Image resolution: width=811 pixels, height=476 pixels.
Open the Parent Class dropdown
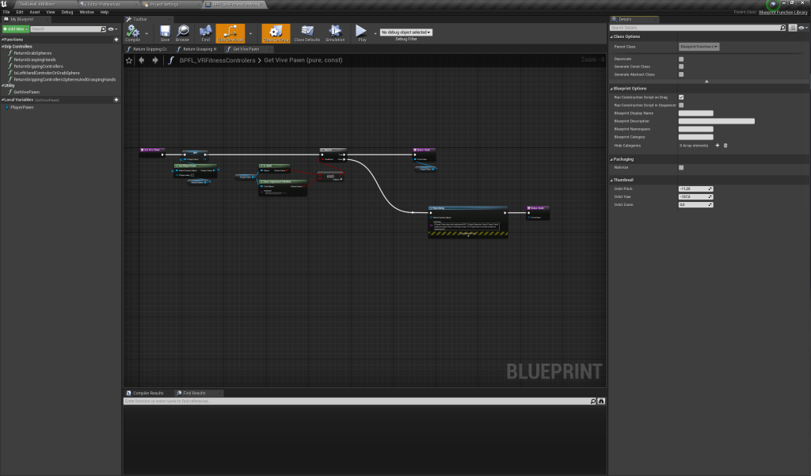point(699,47)
